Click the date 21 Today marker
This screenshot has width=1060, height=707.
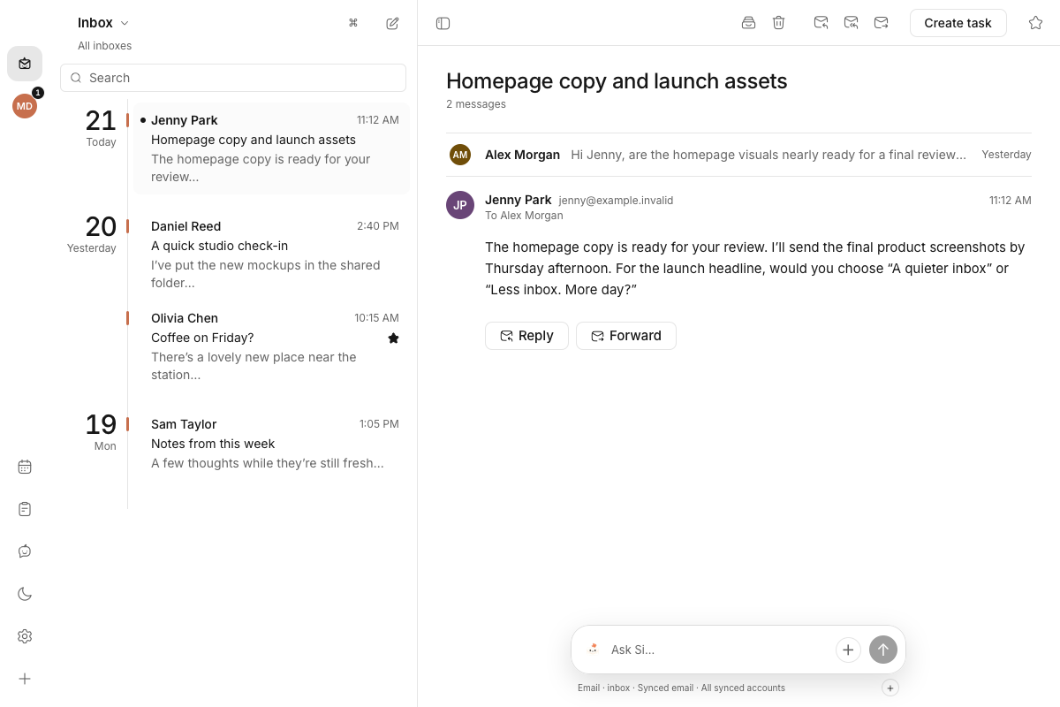tap(101, 127)
